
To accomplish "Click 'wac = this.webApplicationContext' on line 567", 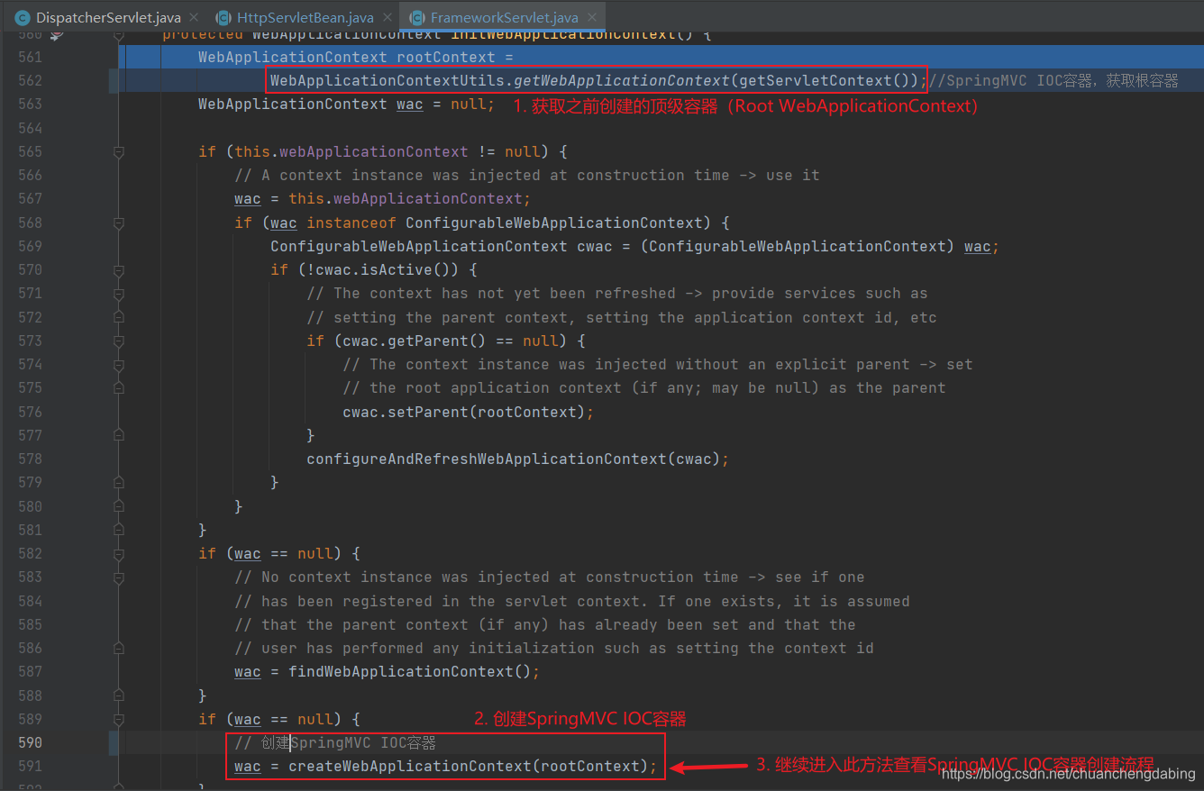I will (383, 198).
